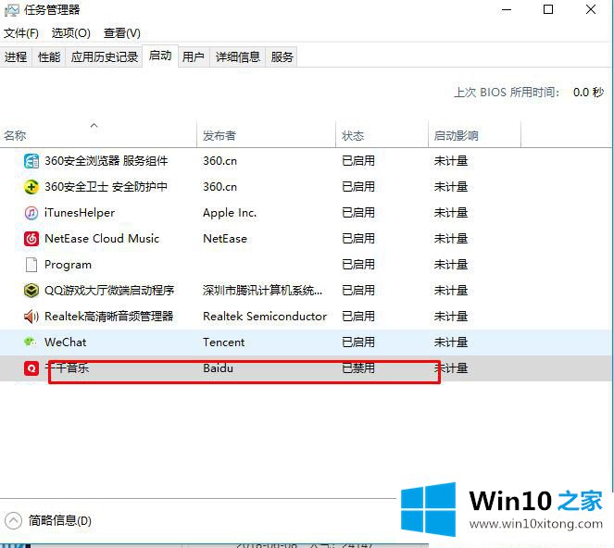Image resolution: width=614 pixels, height=548 pixels.
Task: Switch to the 应用历史记录 tab
Action: pyautogui.click(x=104, y=57)
